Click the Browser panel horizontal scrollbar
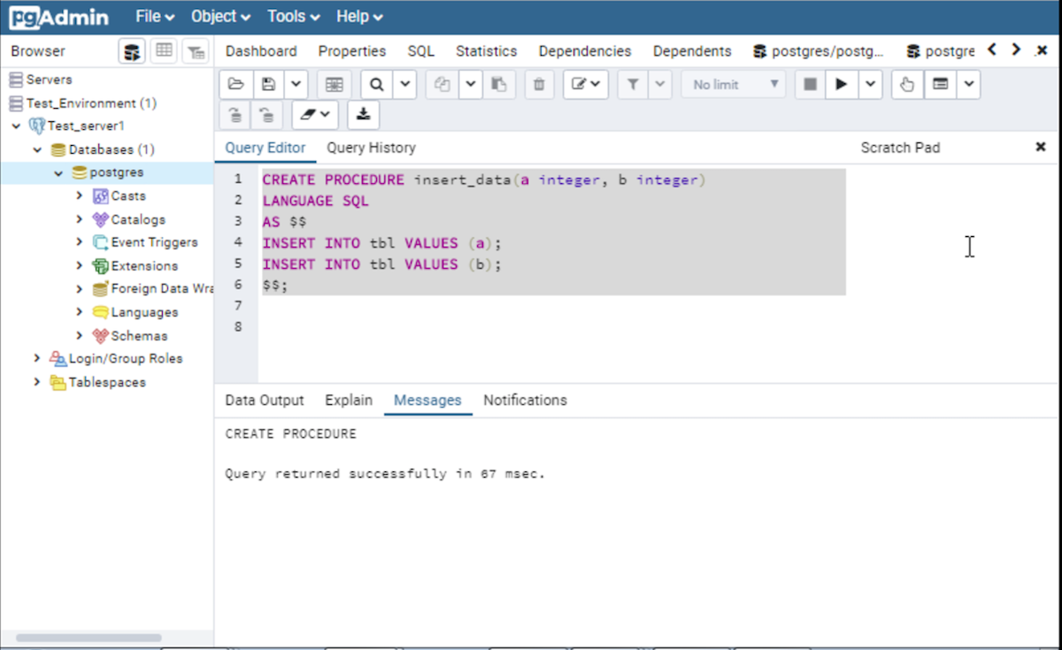1062x650 pixels. click(88, 638)
